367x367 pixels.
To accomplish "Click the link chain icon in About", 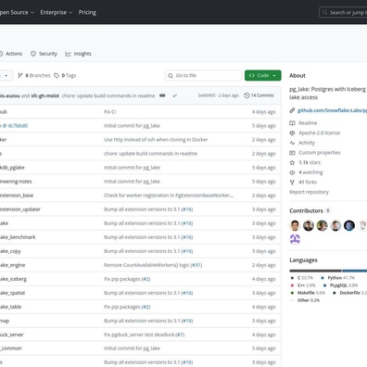I will point(292,110).
